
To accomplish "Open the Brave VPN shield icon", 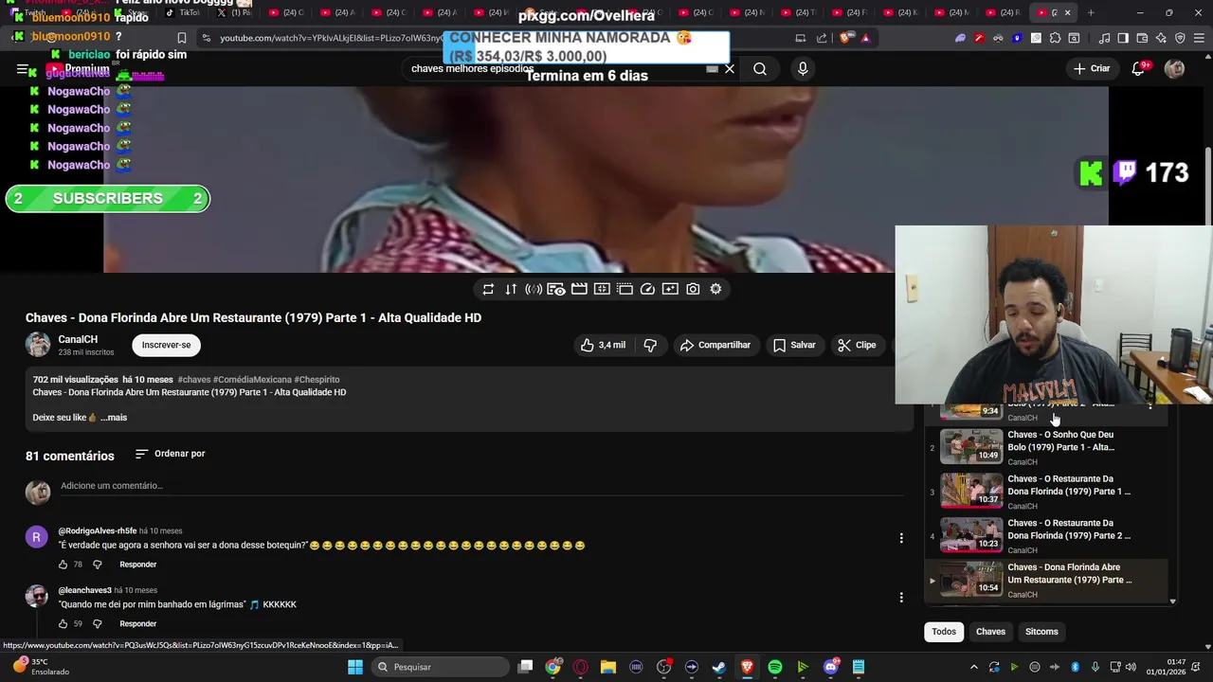I will pos(1180,38).
